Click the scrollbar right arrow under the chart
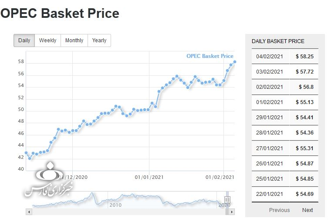The width and height of the screenshot is (328, 222). [x=232, y=212]
